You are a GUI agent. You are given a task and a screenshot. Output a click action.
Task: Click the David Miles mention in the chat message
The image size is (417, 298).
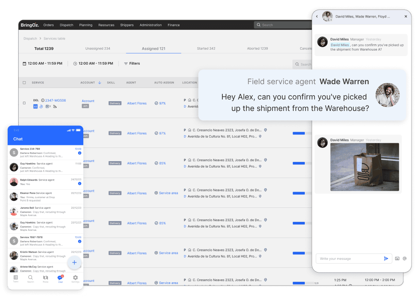coord(340,45)
